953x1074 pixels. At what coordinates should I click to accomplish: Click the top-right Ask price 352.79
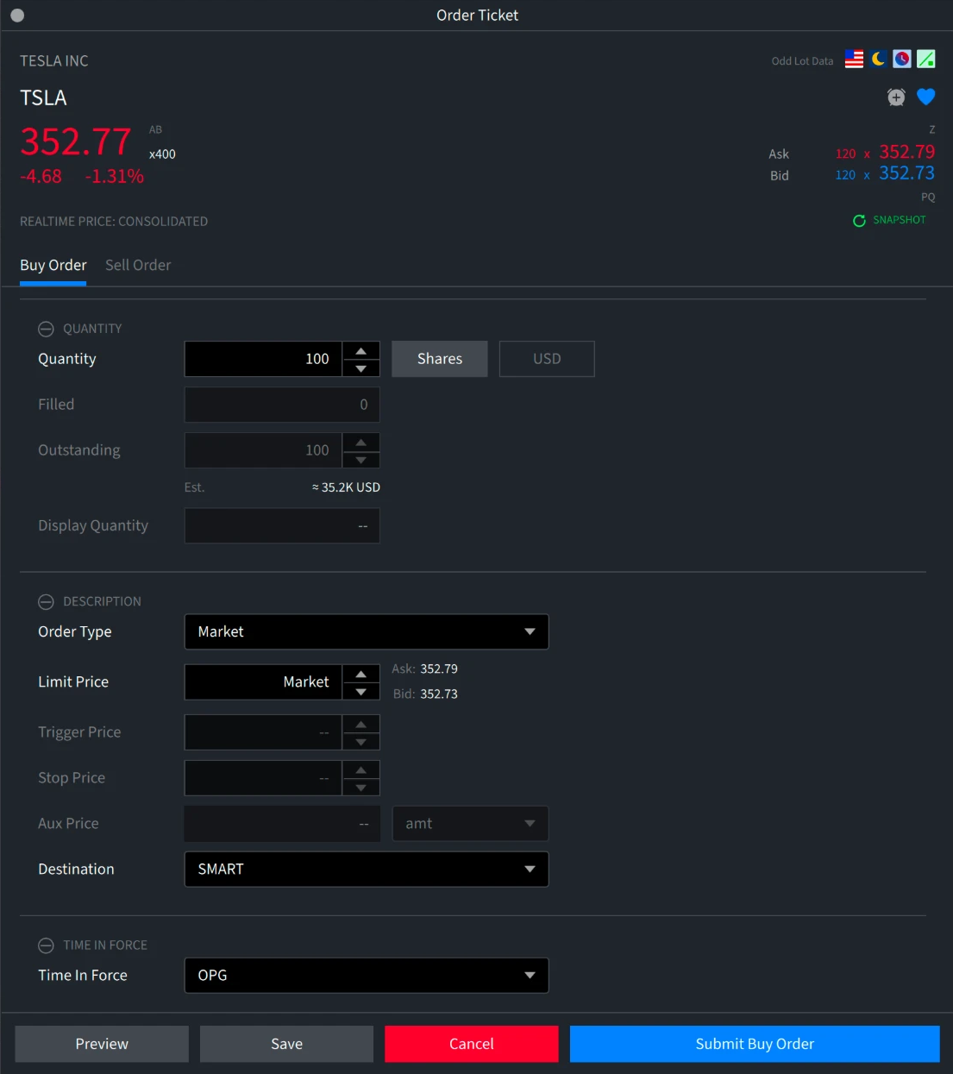pyautogui.click(x=906, y=152)
